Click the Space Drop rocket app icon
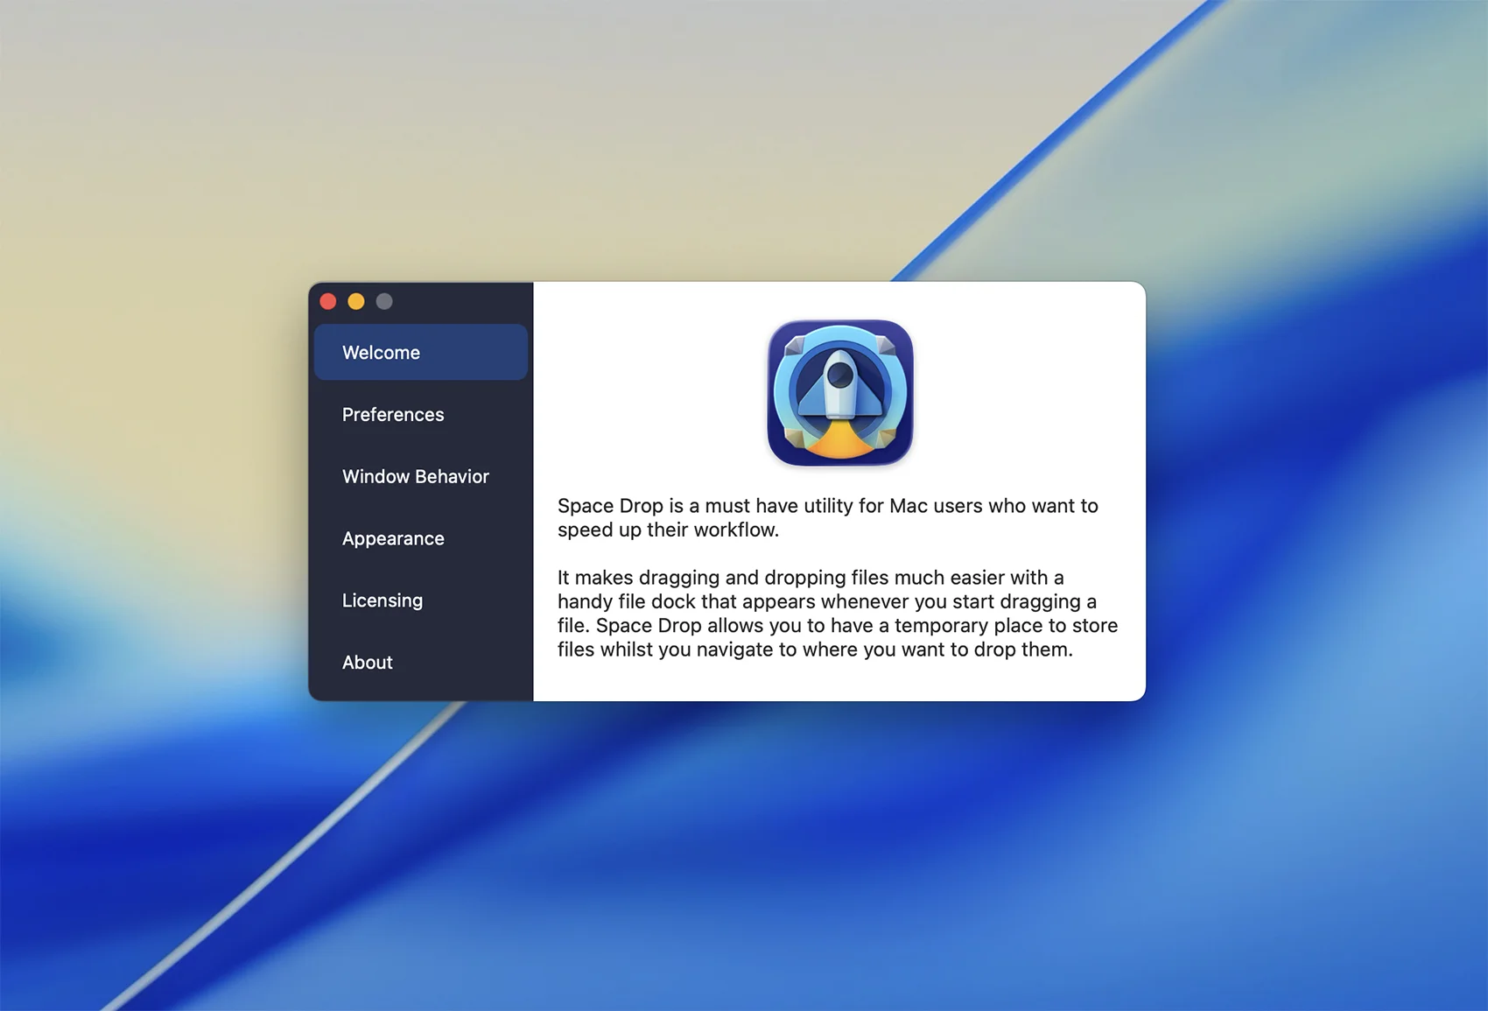 839,392
